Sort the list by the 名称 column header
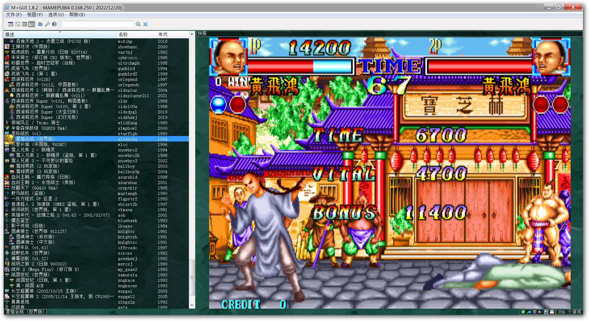This screenshot has width=589, height=321. coord(137,34)
